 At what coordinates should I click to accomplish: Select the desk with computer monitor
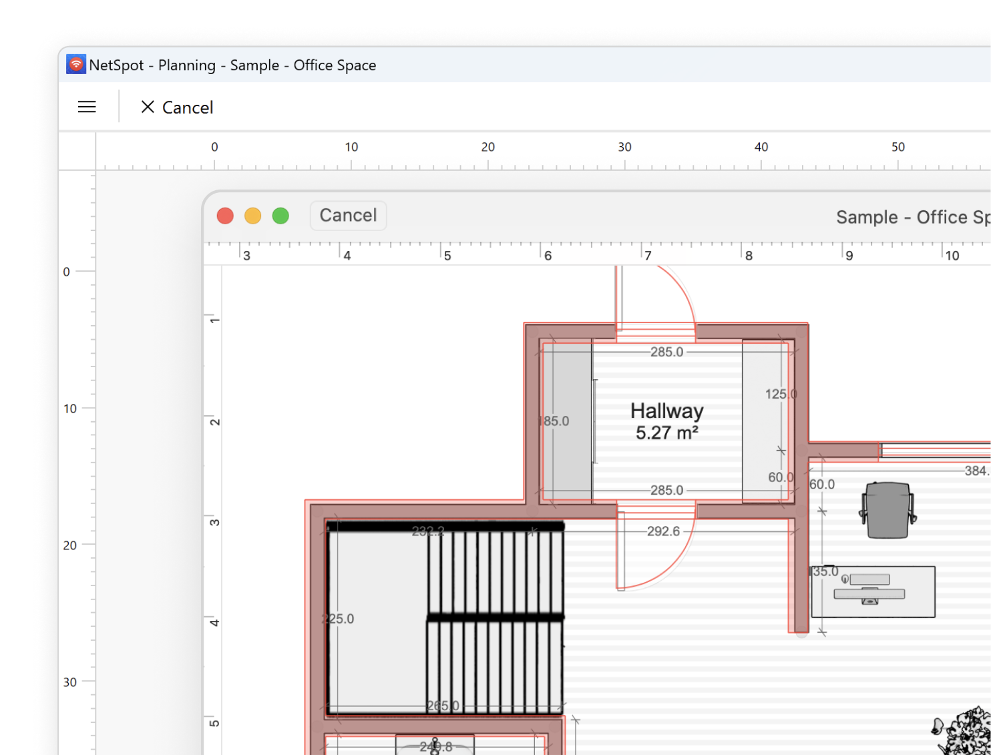[873, 591]
